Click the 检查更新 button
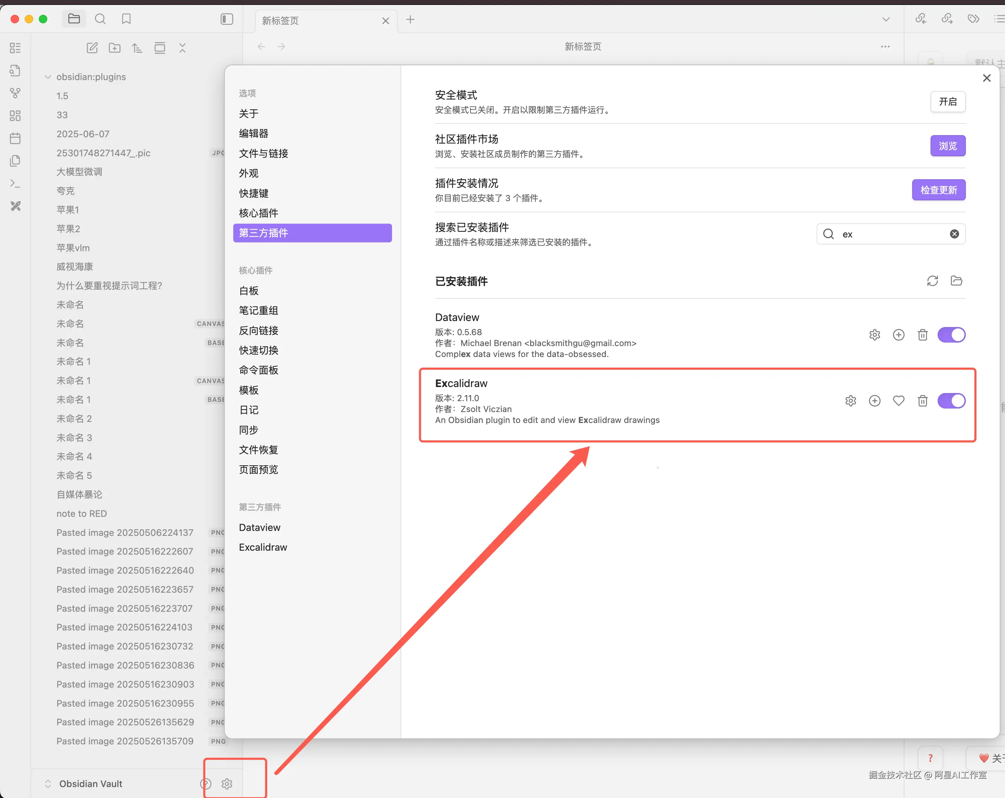 pos(938,190)
